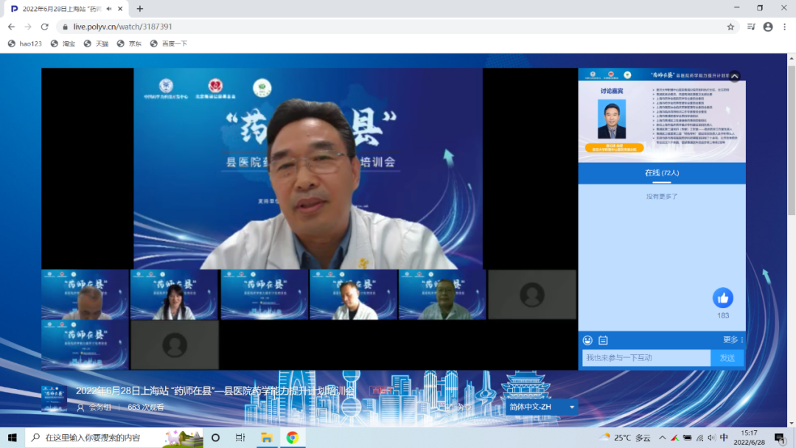796x448 pixels.
Task: Select the avatar placeholder at the end of the top thumbnail row
Action: [x=532, y=295]
